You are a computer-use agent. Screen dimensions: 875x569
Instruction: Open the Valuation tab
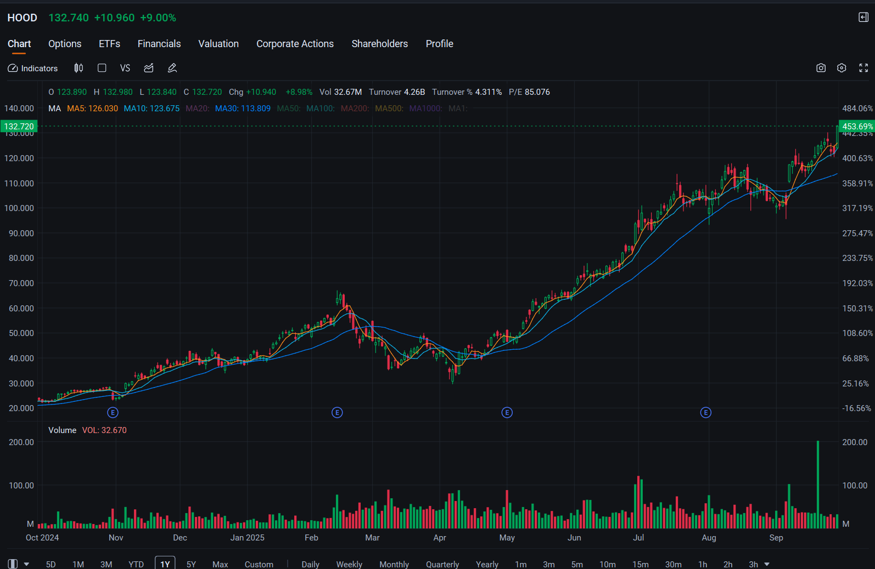coord(218,44)
